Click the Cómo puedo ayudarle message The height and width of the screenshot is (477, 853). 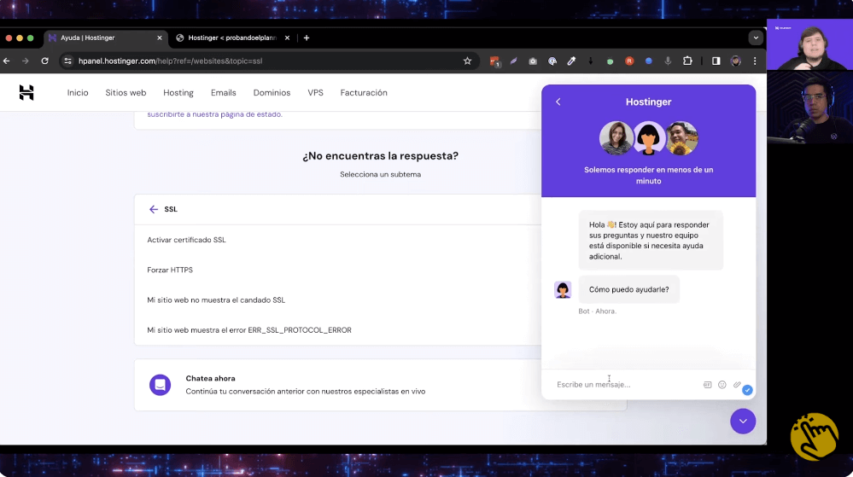pyautogui.click(x=629, y=289)
